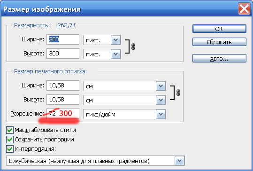Viewport: 253px width, 171px height.
Task: Open the print height см units dropdown
Action: (x=124, y=100)
